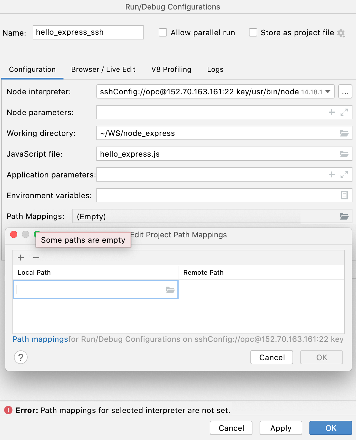Open the Node interpreter dropdown
The image size is (356, 440).
click(328, 92)
